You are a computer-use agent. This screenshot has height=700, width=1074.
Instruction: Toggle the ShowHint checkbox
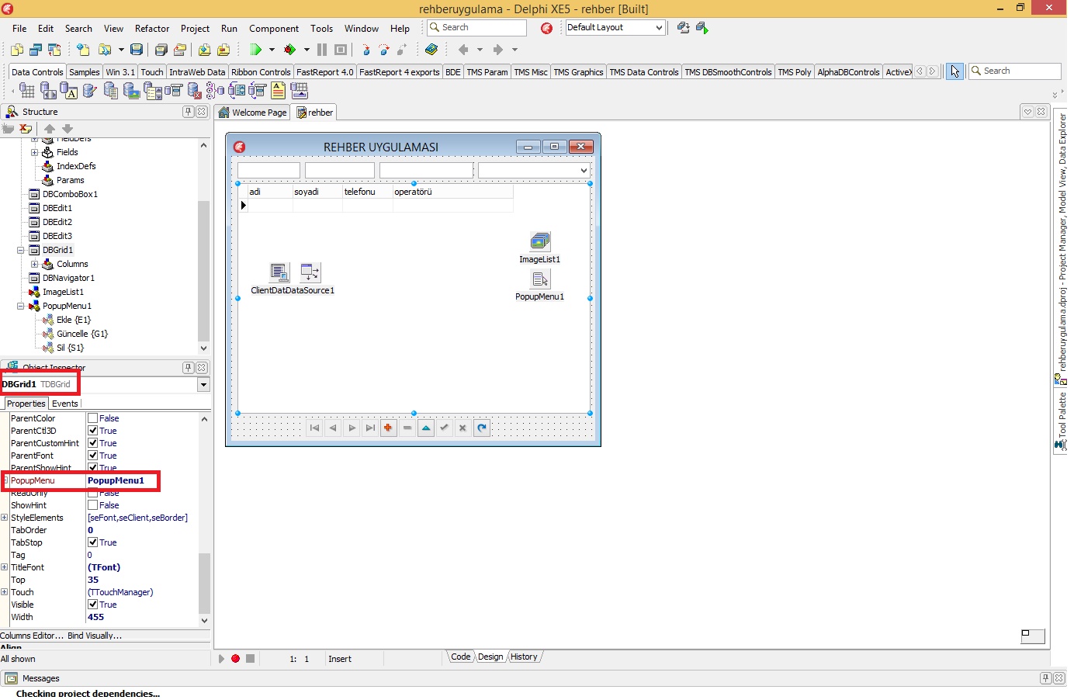coord(92,505)
